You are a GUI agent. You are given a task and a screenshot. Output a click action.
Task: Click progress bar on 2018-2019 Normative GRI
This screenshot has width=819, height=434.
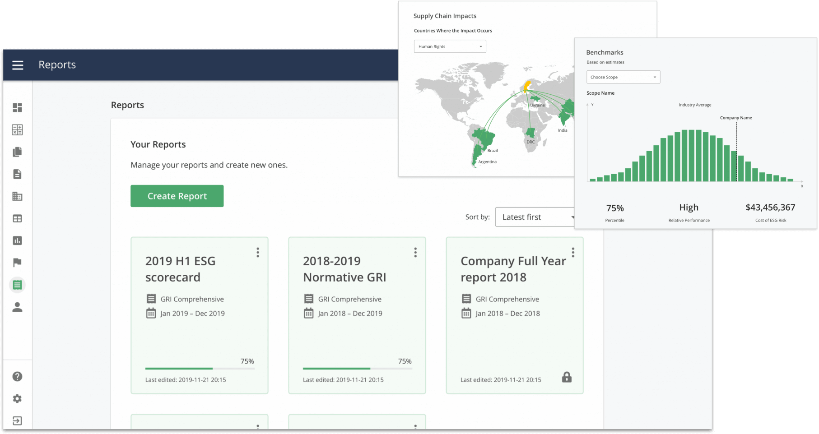[x=357, y=369]
